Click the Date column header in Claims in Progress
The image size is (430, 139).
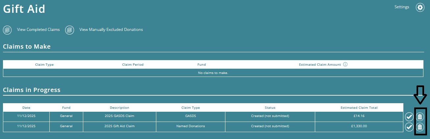[x=26, y=107]
